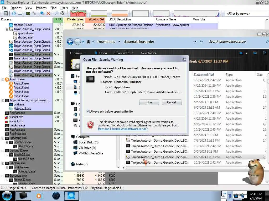Click the New folder button in Explorer
The height and width of the screenshot is (201, 269).
(x=148, y=53)
